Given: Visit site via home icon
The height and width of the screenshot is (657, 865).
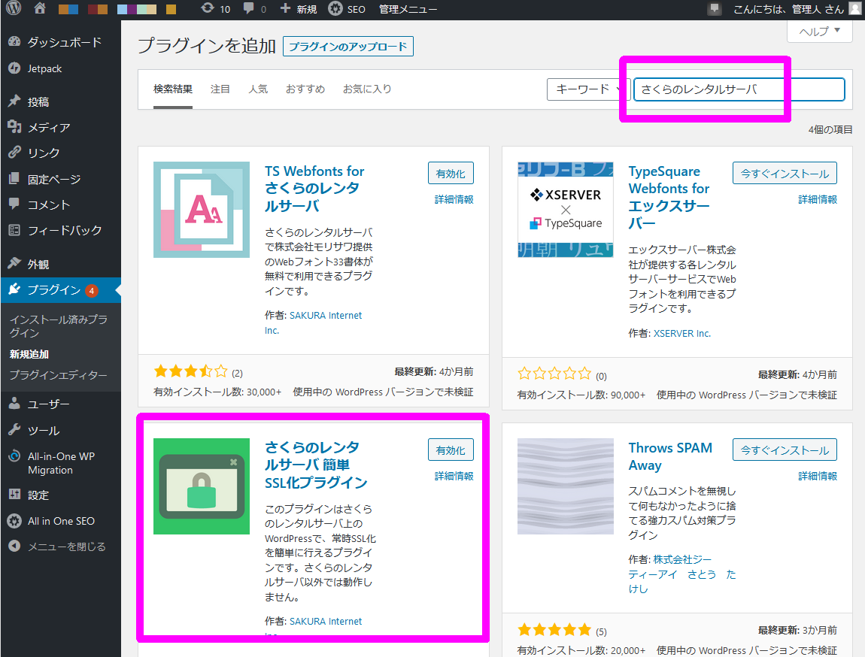Looking at the screenshot, I should click(x=40, y=9).
